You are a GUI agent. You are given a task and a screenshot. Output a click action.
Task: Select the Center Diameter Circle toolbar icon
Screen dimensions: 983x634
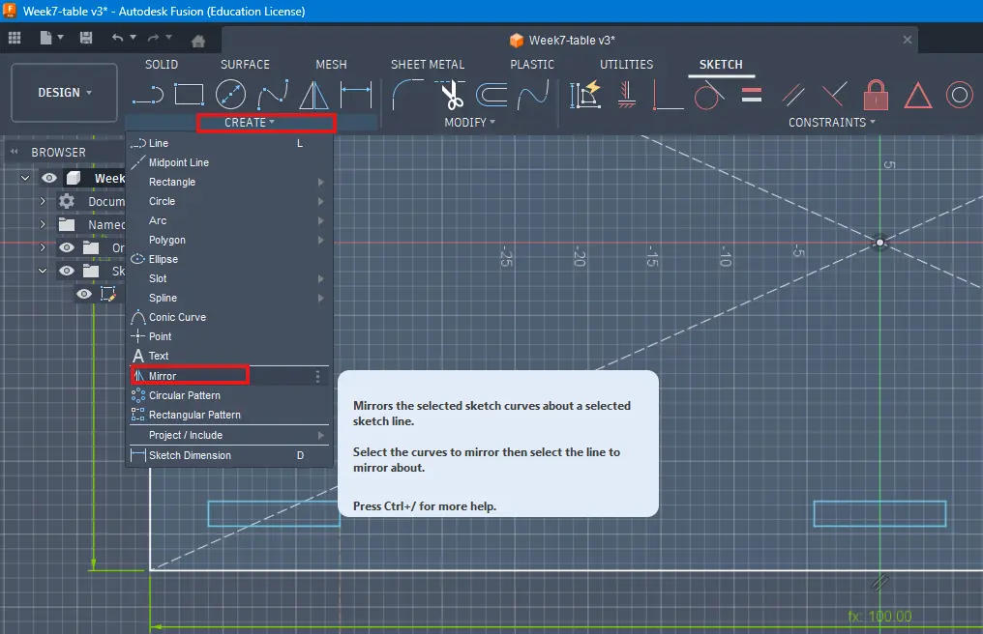[230, 95]
